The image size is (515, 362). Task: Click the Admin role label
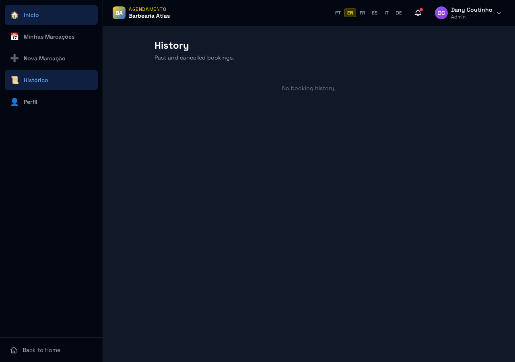click(x=458, y=17)
